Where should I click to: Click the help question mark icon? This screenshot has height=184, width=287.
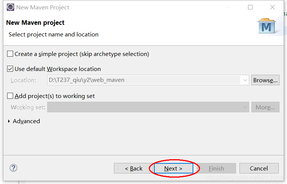[x=13, y=168]
